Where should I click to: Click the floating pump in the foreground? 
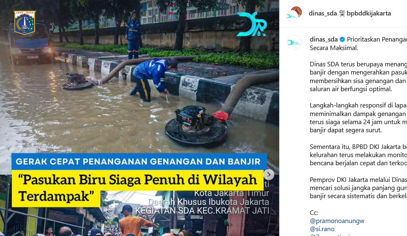click(x=196, y=127)
